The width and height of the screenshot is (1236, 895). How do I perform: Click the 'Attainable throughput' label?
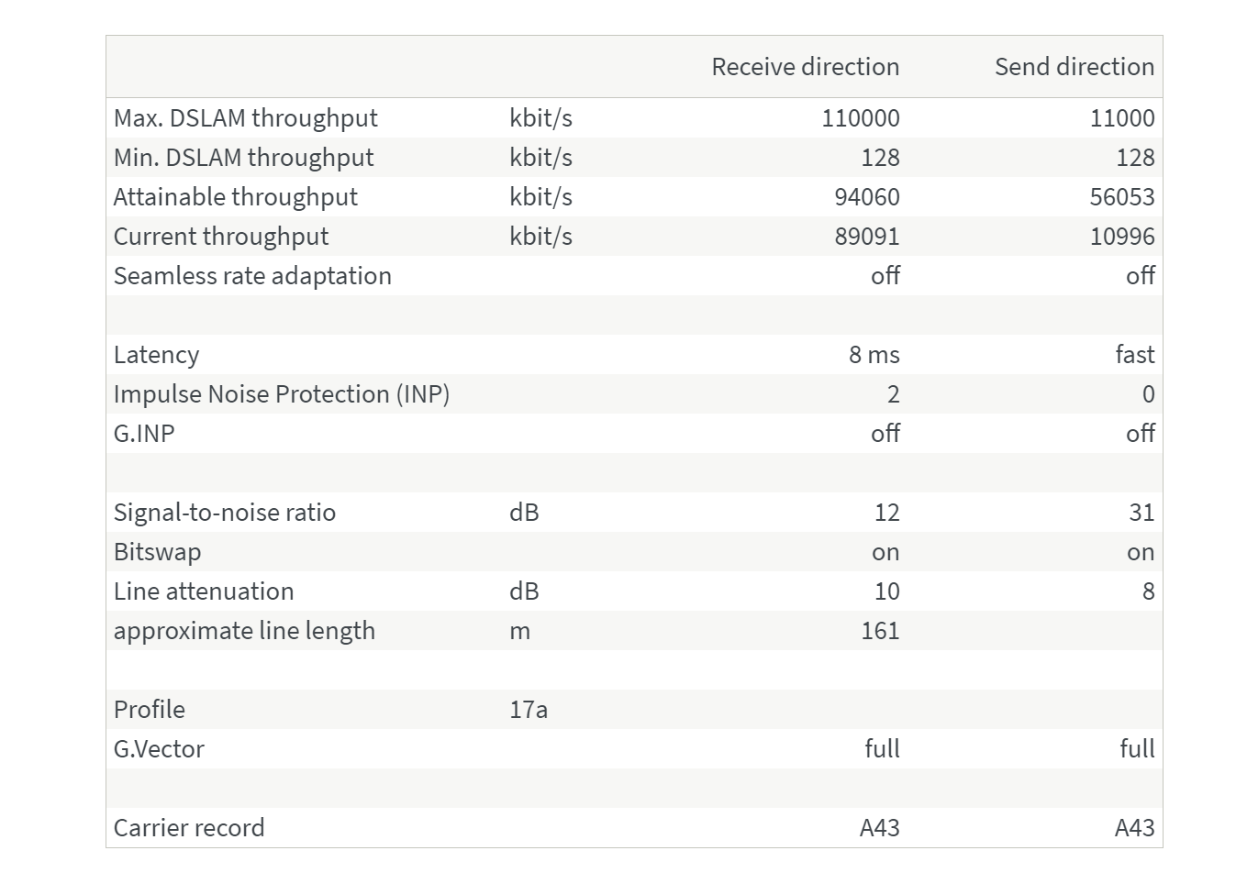236,197
